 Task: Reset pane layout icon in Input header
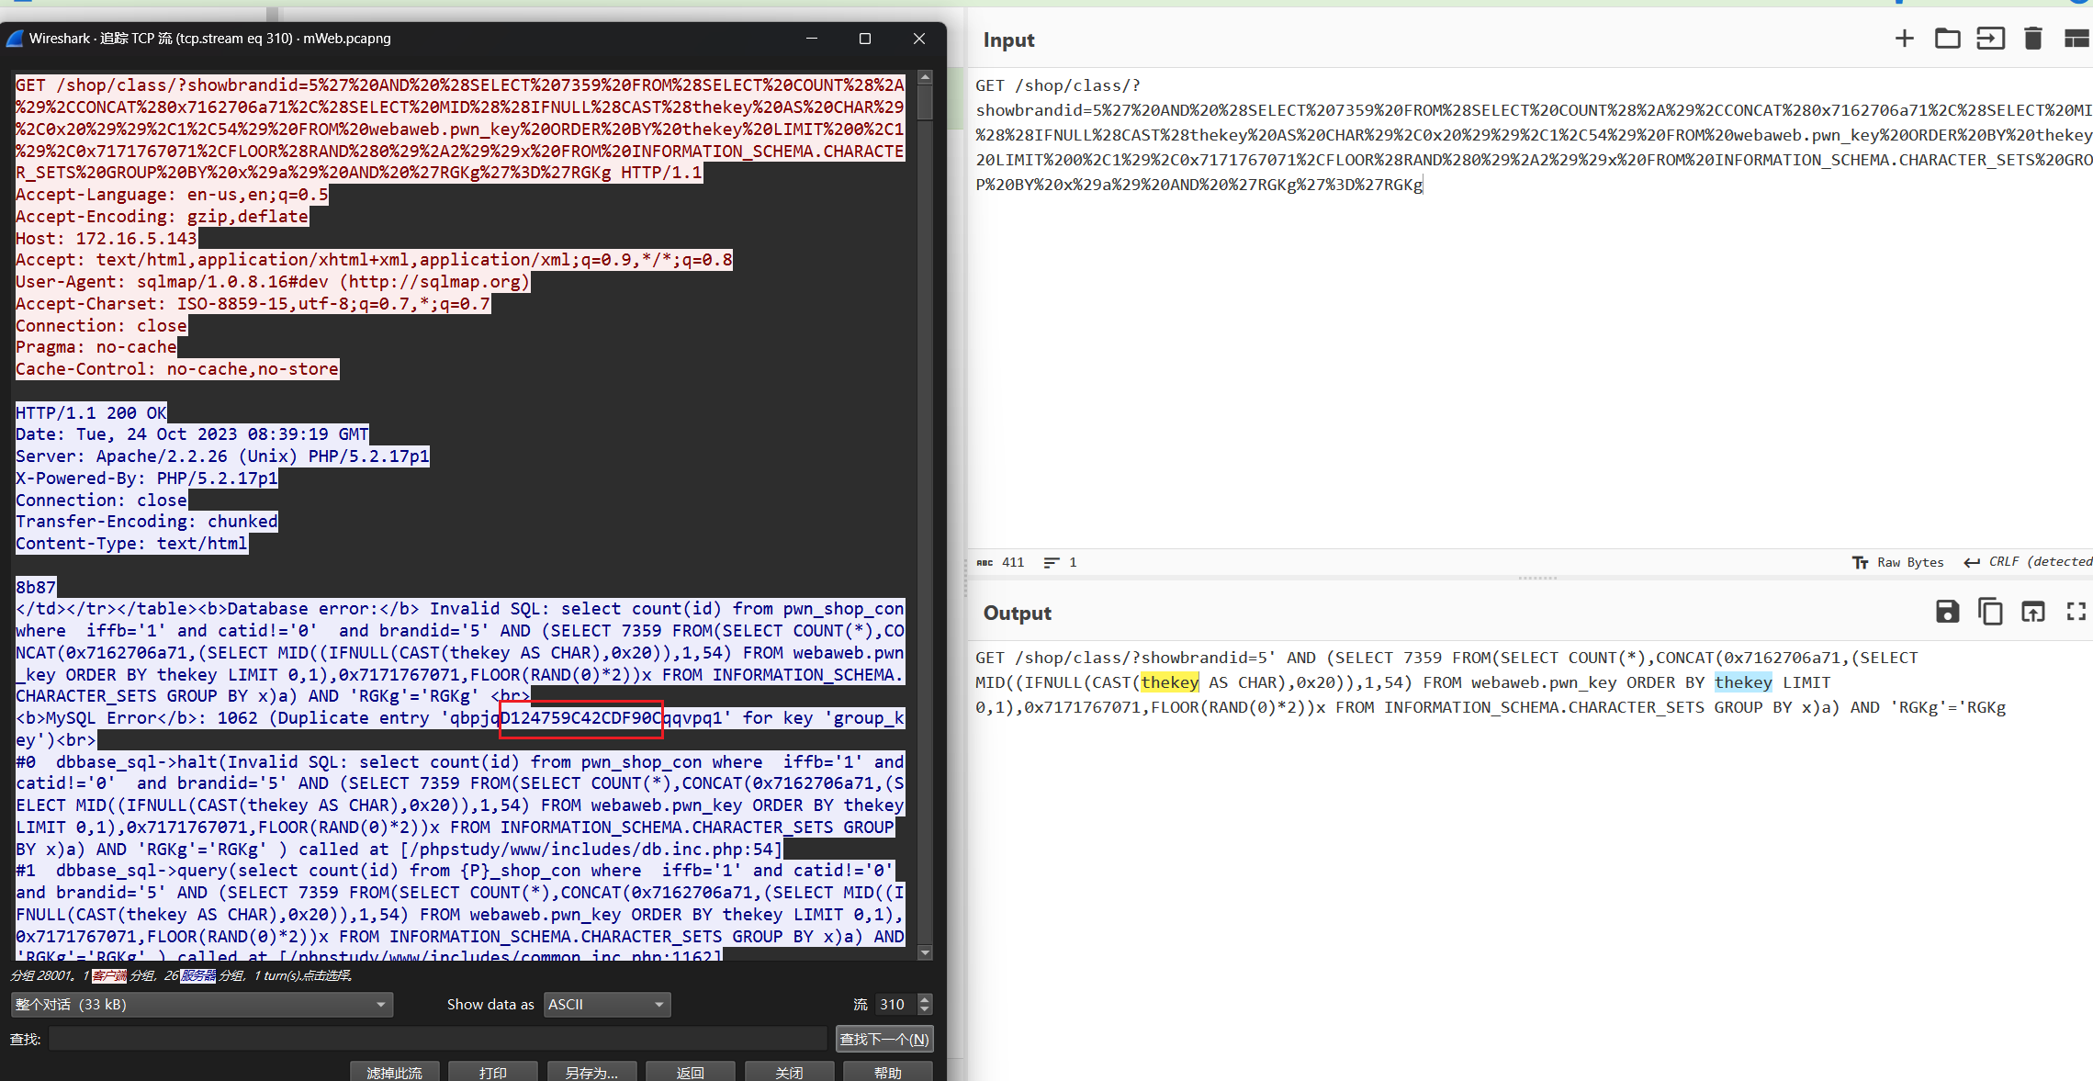2076,39
